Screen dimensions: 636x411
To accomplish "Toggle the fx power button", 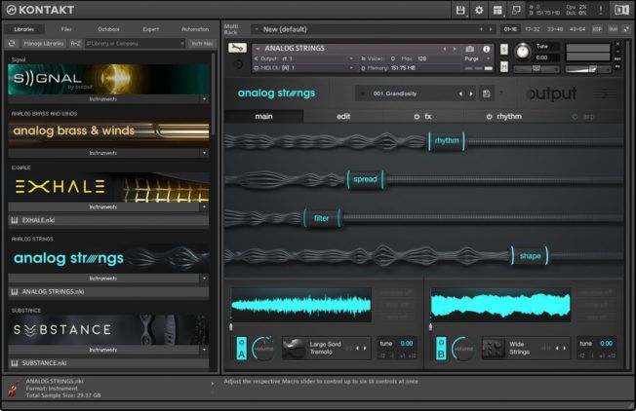I will (417, 117).
